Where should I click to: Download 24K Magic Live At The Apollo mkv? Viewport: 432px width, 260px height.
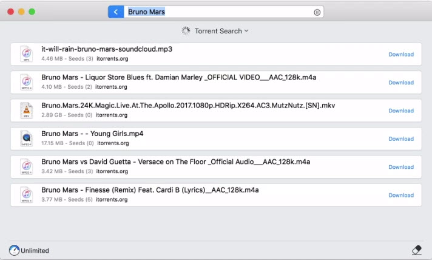pyautogui.click(x=401, y=111)
